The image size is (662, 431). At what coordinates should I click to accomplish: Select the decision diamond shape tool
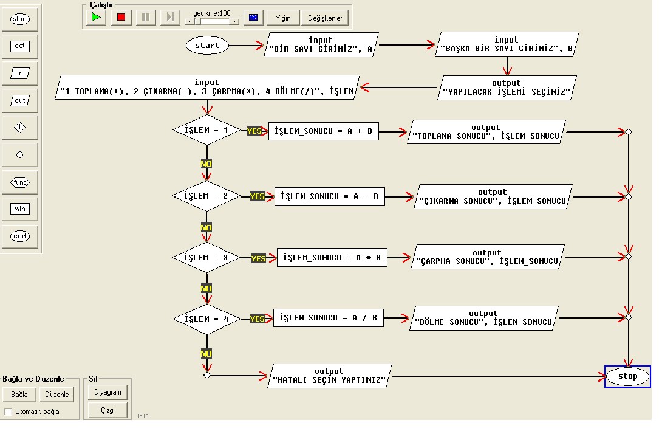coord(19,127)
